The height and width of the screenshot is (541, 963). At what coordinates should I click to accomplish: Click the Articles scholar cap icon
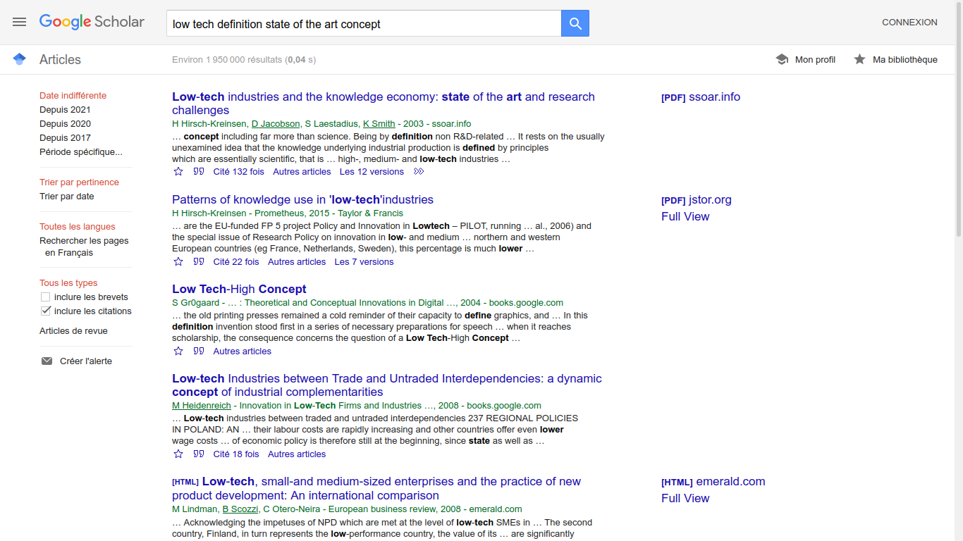click(x=19, y=59)
